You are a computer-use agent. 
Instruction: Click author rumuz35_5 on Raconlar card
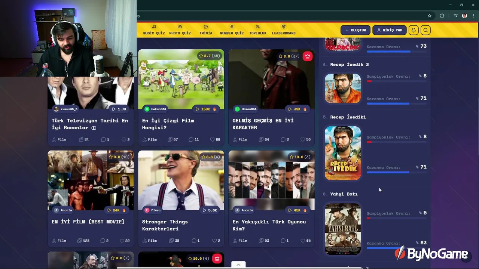tap(66, 109)
